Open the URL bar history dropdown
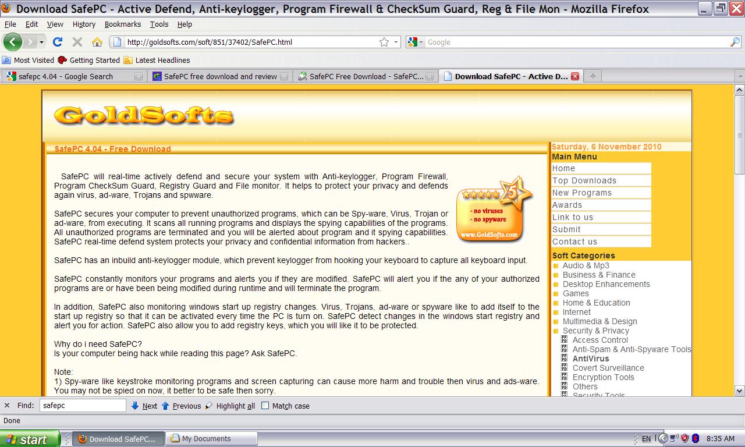Image resolution: width=745 pixels, height=447 pixels. click(x=396, y=42)
